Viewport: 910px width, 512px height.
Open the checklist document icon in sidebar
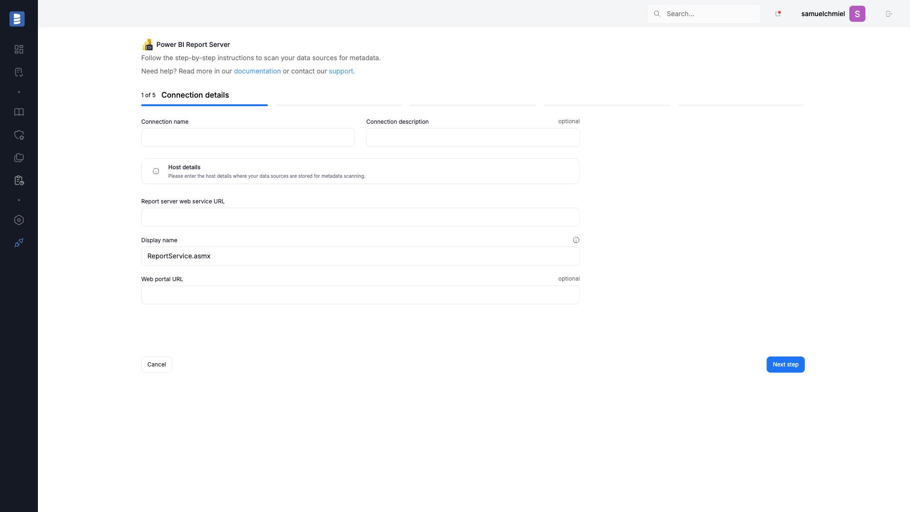[x=19, y=72]
